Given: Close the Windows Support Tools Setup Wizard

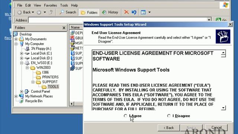Looking at the screenshot, I should (x=230, y=24).
